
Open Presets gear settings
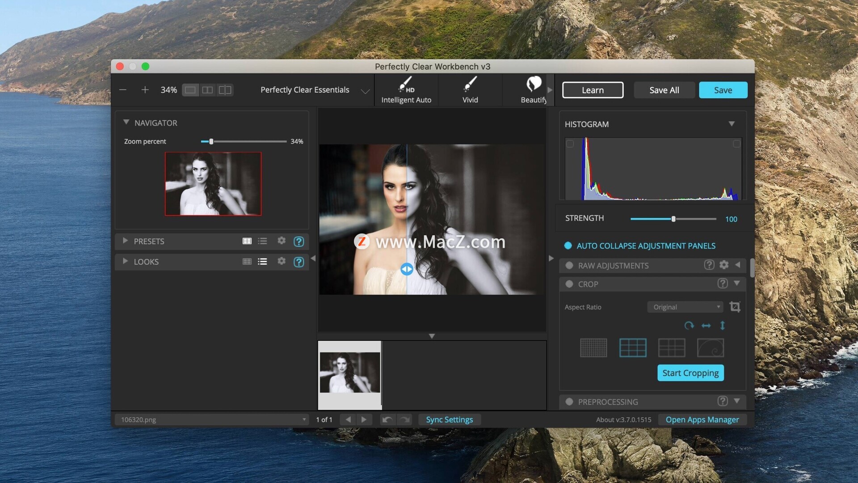(x=282, y=241)
